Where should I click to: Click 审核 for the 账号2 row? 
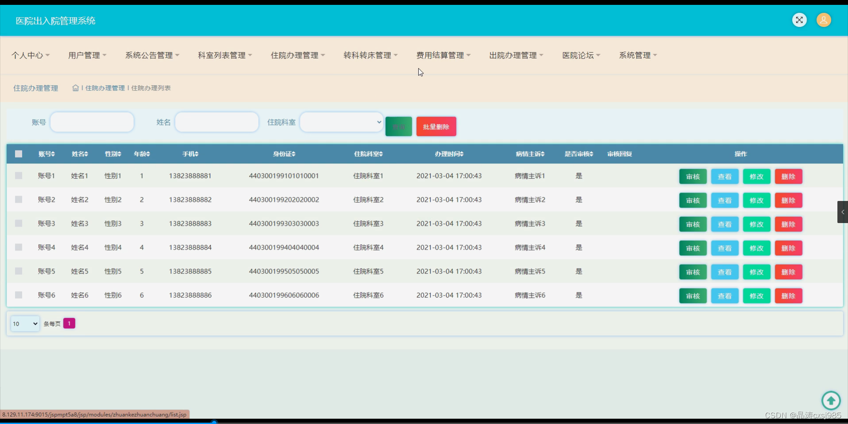pos(693,201)
